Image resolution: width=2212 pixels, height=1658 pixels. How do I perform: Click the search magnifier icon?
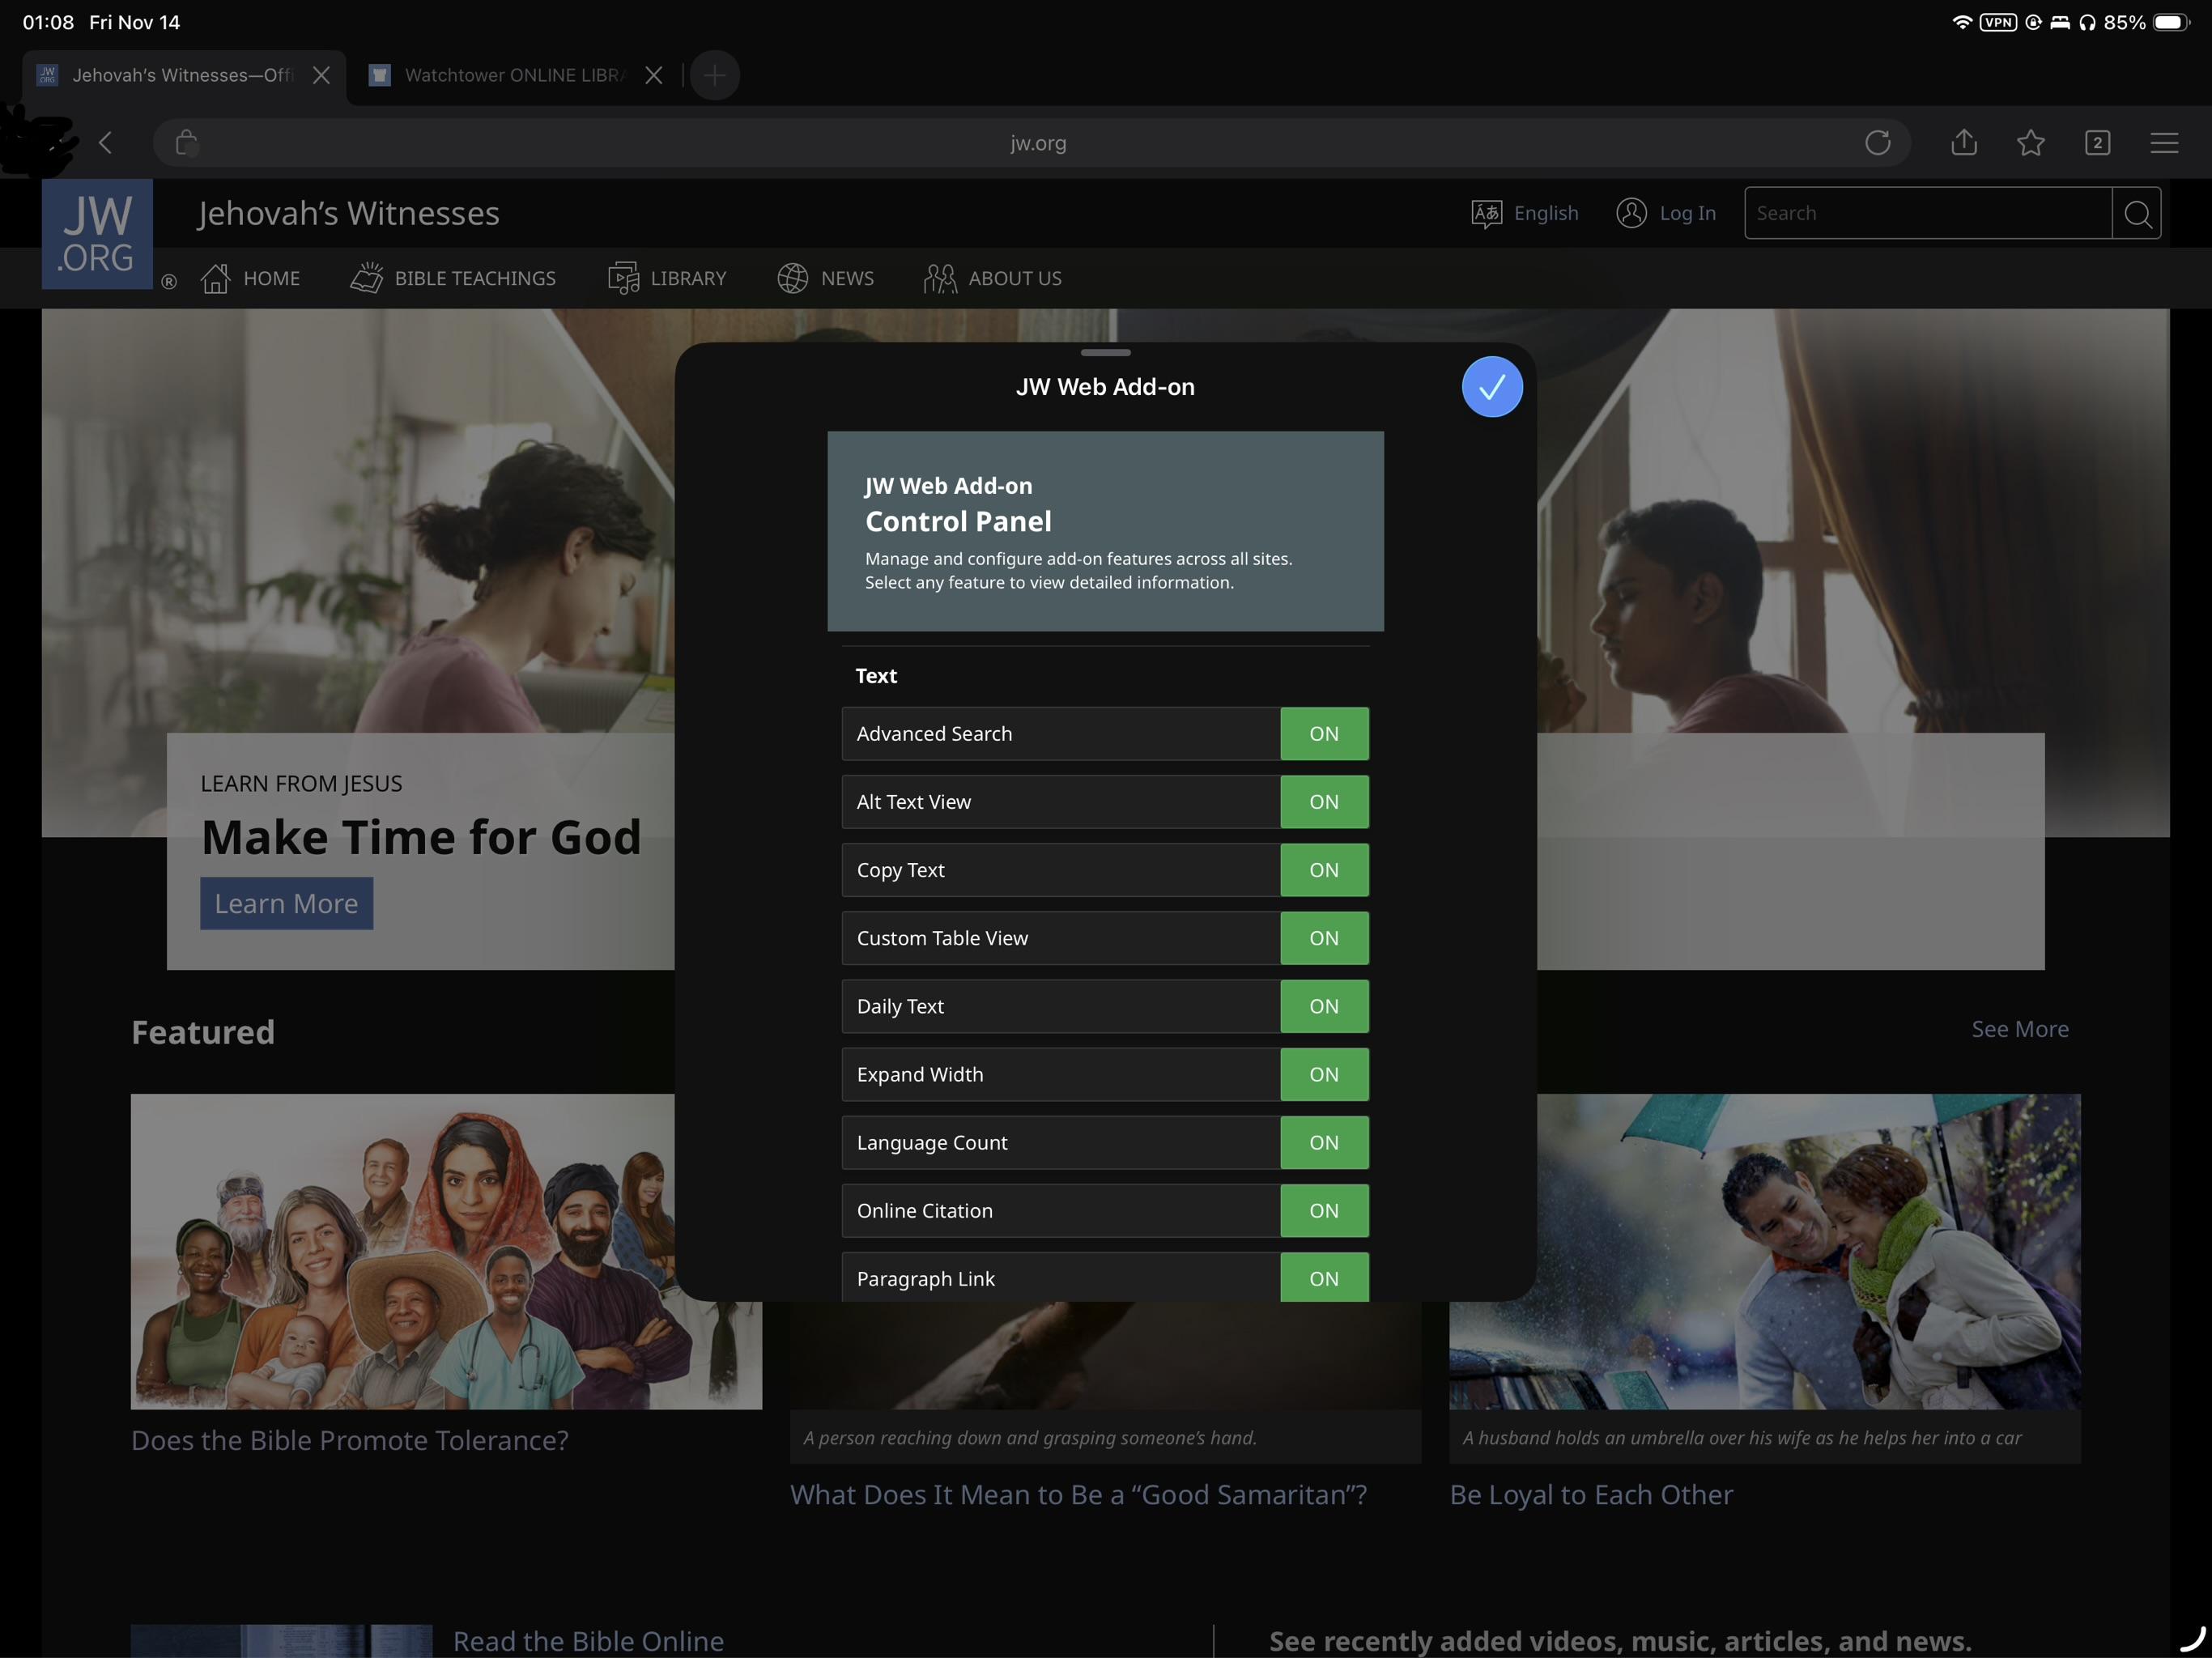pos(2137,213)
